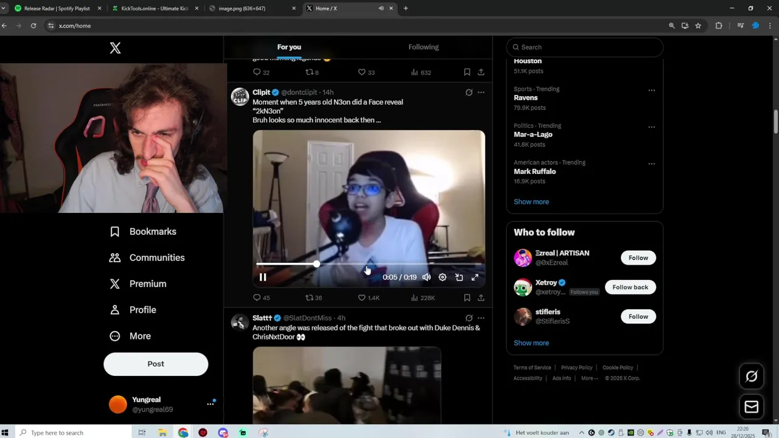Repost icon showing 8 reposts

click(x=309, y=72)
